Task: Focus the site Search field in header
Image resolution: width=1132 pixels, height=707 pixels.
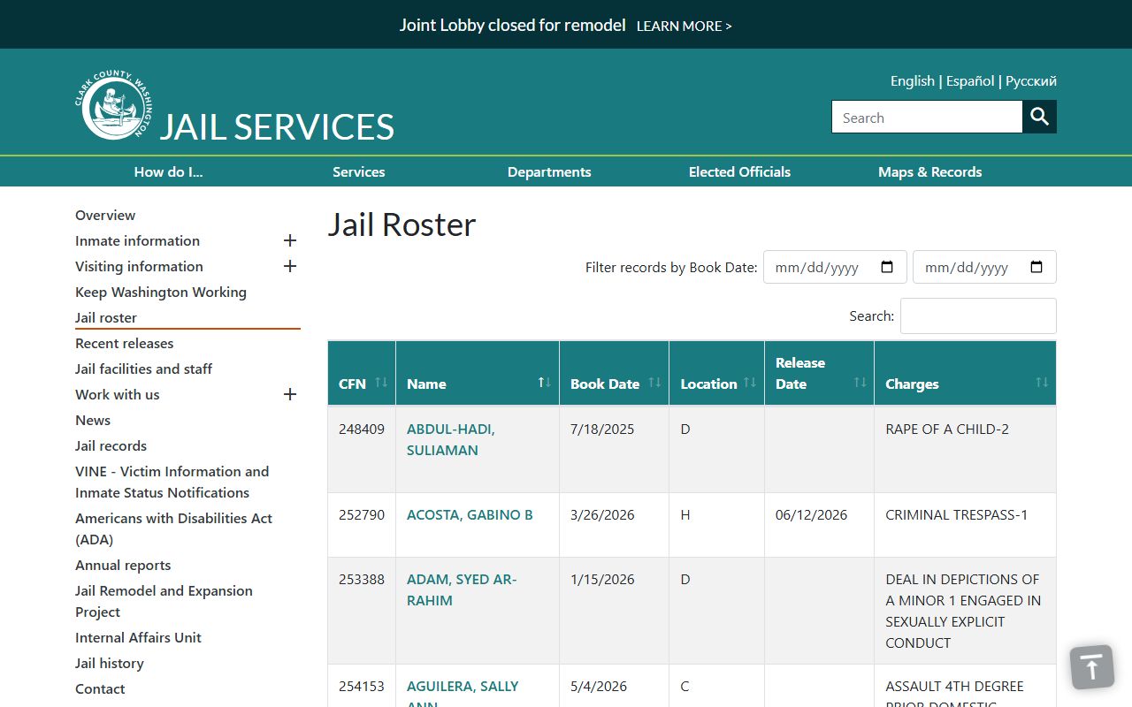Action: point(927,117)
